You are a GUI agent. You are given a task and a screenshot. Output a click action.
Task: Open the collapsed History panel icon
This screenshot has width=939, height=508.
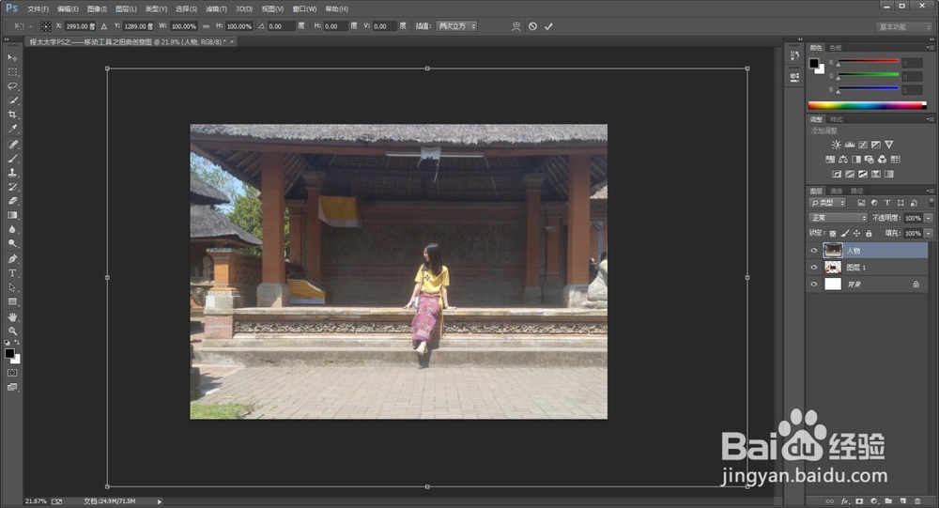click(794, 55)
